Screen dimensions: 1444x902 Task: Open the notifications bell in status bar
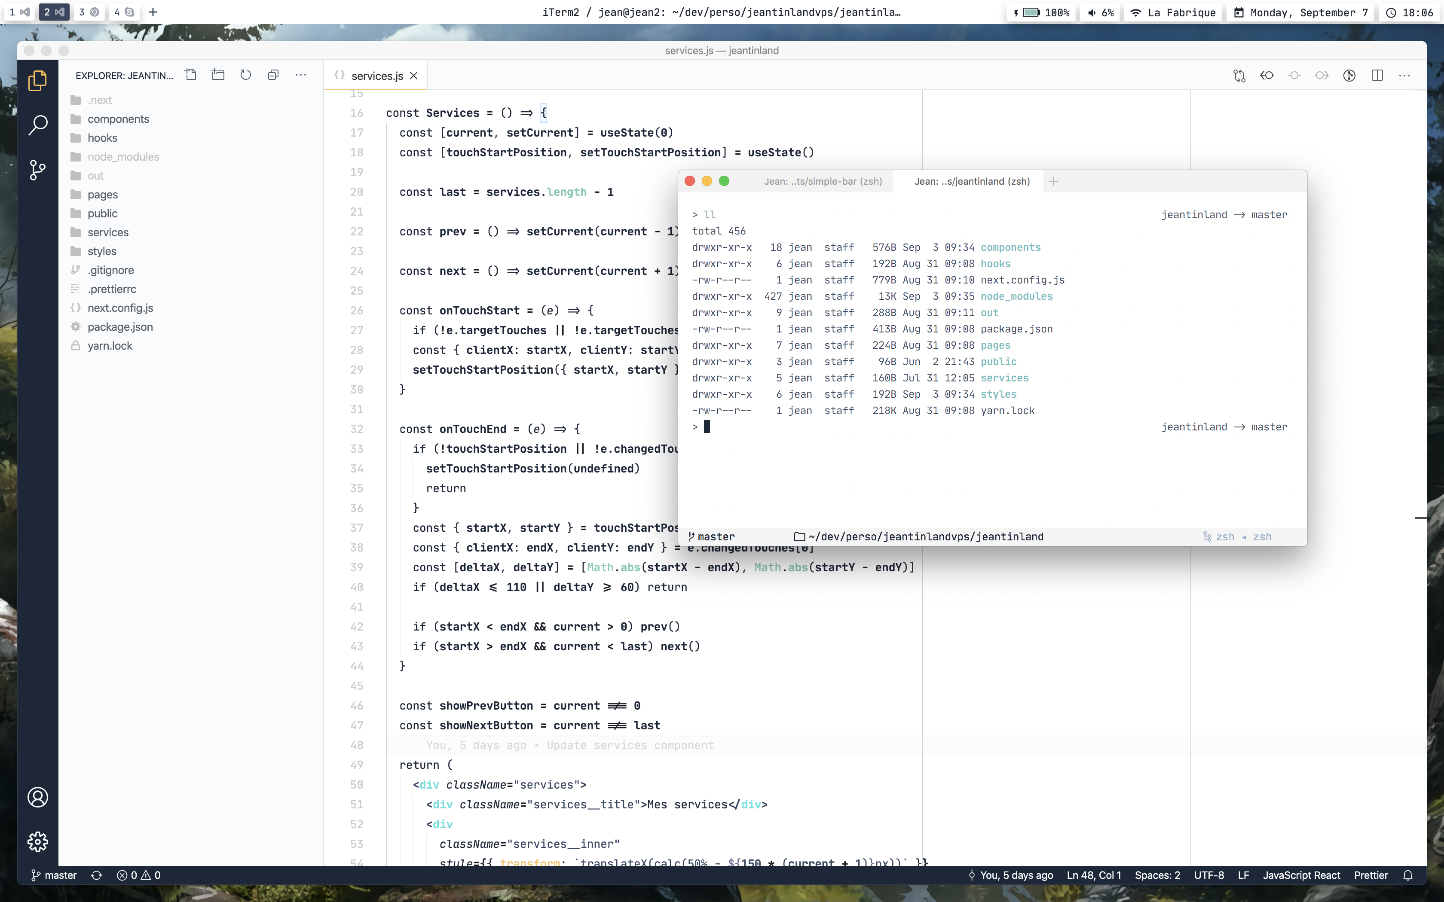1407,875
